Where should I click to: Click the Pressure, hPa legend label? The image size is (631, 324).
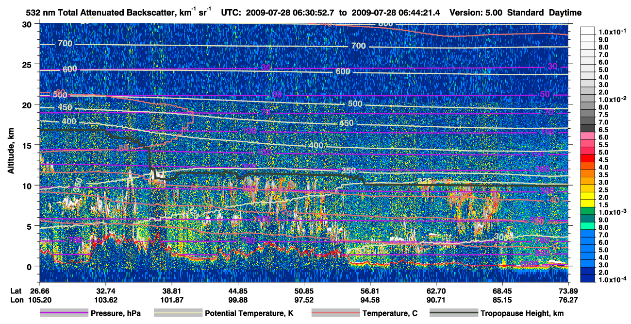(116, 314)
